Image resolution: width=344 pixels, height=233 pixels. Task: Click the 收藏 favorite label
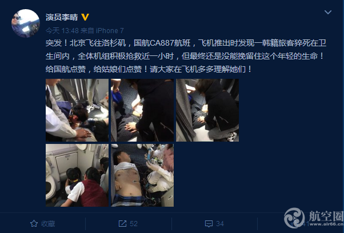click(x=48, y=224)
